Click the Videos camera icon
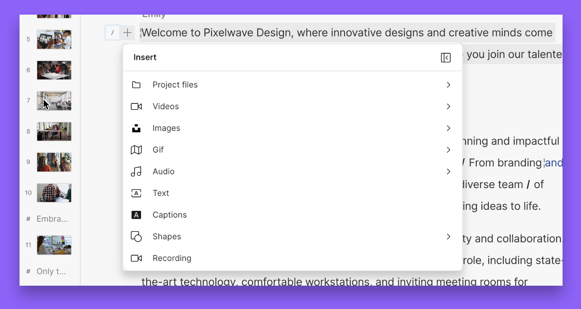The image size is (581, 309). [x=136, y=107]
